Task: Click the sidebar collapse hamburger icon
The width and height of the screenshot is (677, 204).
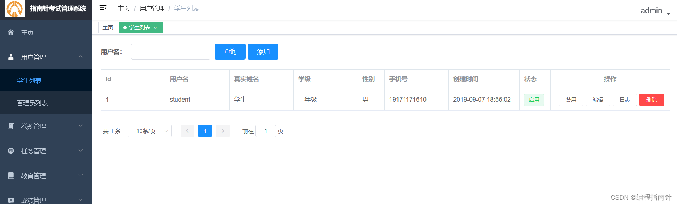Action: click(x=103, y=8)
